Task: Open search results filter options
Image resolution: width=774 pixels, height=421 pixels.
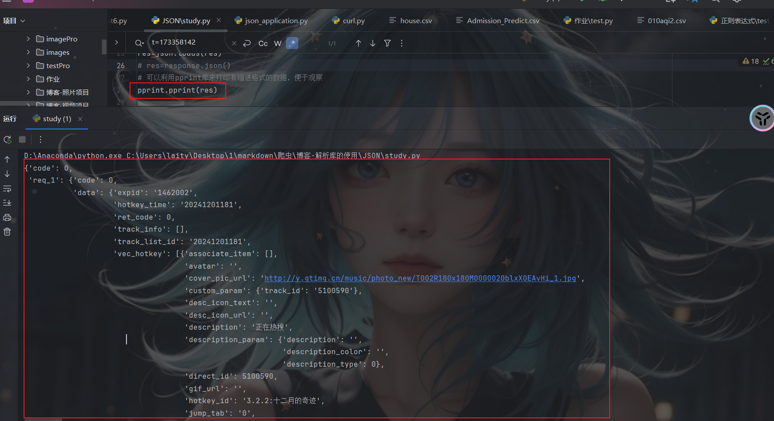Action: [x=387, y=43]
